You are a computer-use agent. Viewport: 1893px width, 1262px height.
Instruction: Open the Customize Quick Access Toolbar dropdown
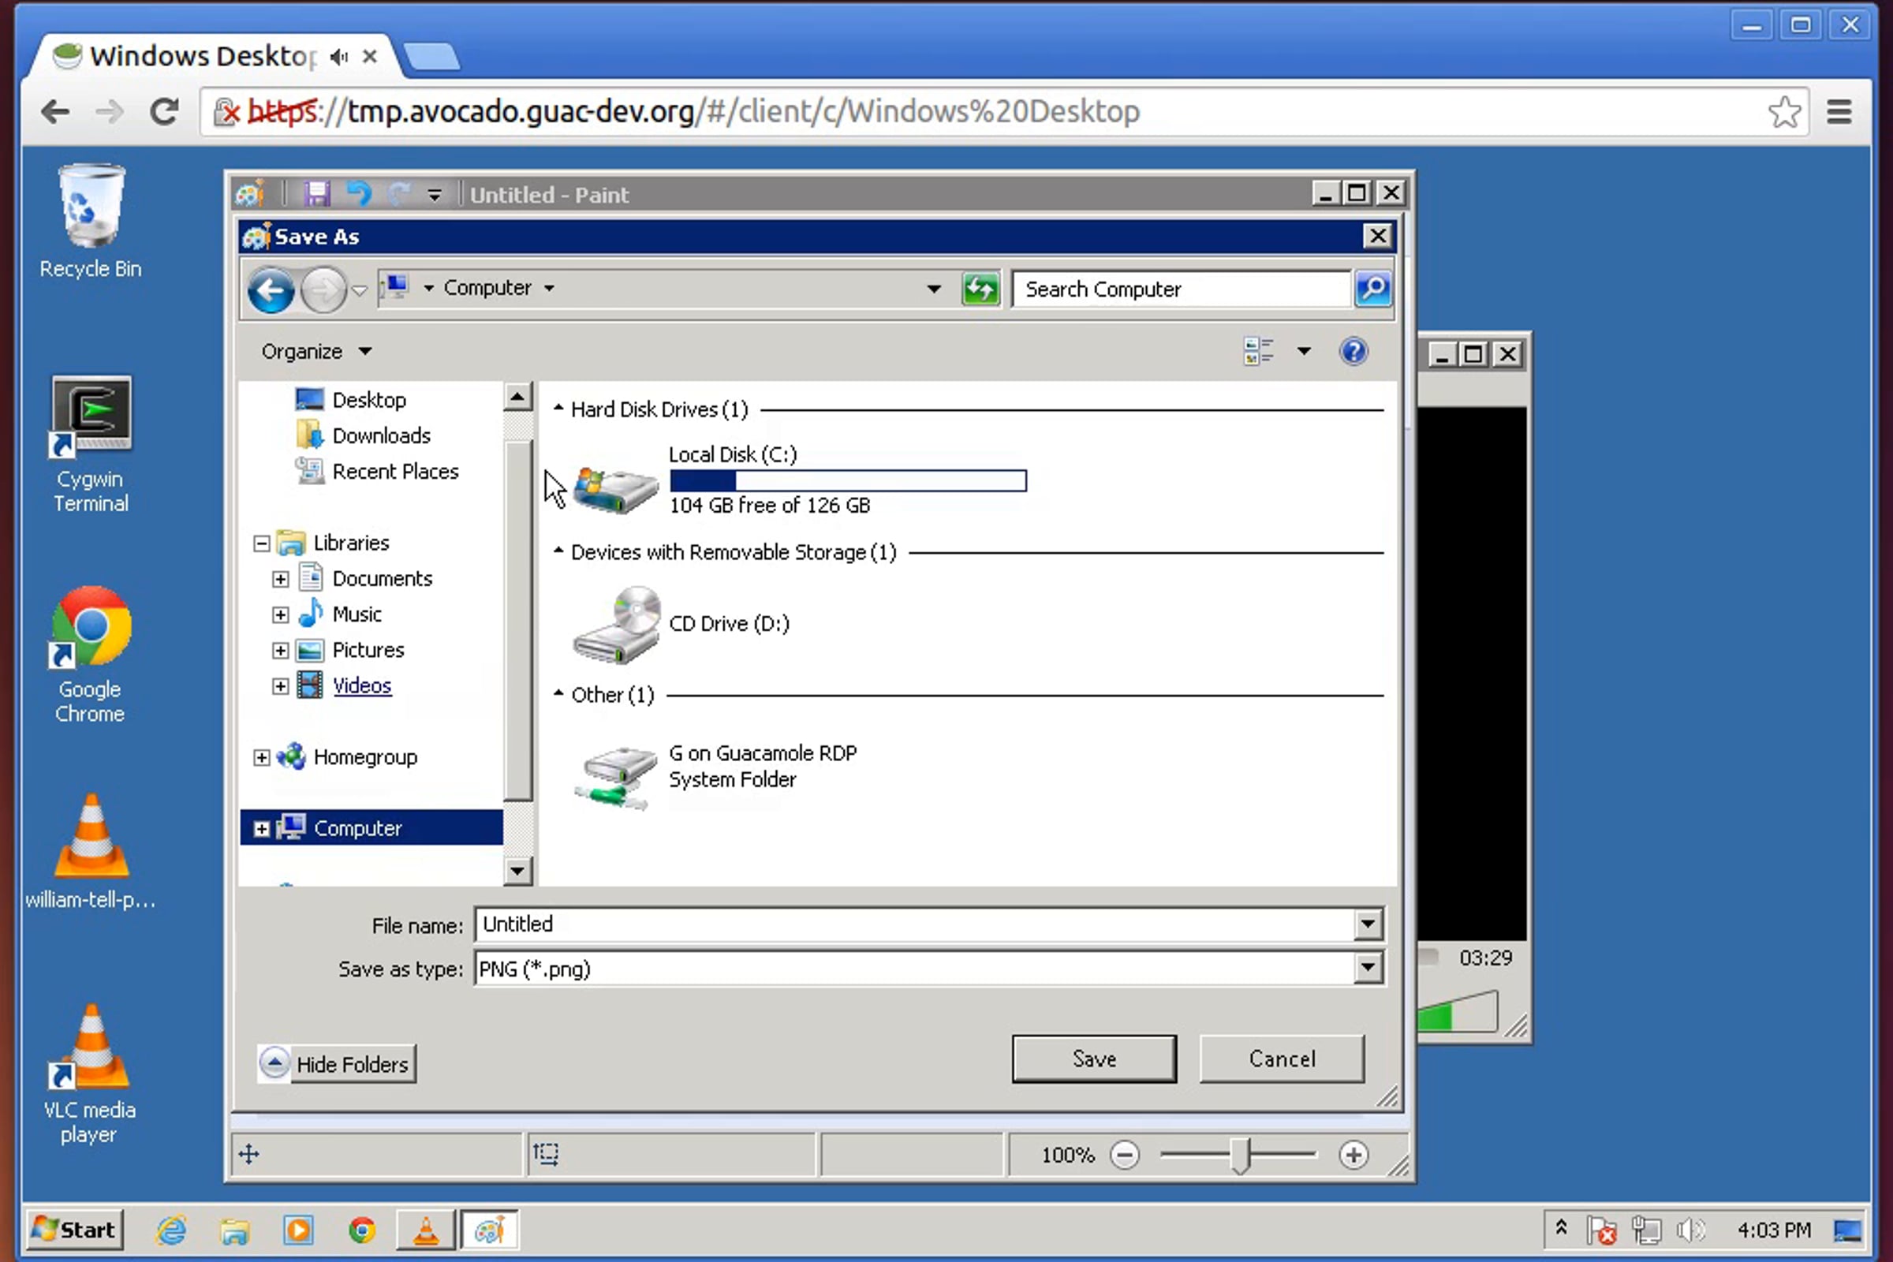(x=435, y=195)
